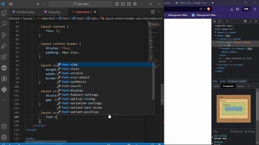The image size is (259, 145).
Task: Open editor More Actions ellipsis
Action: coord(159,12)
